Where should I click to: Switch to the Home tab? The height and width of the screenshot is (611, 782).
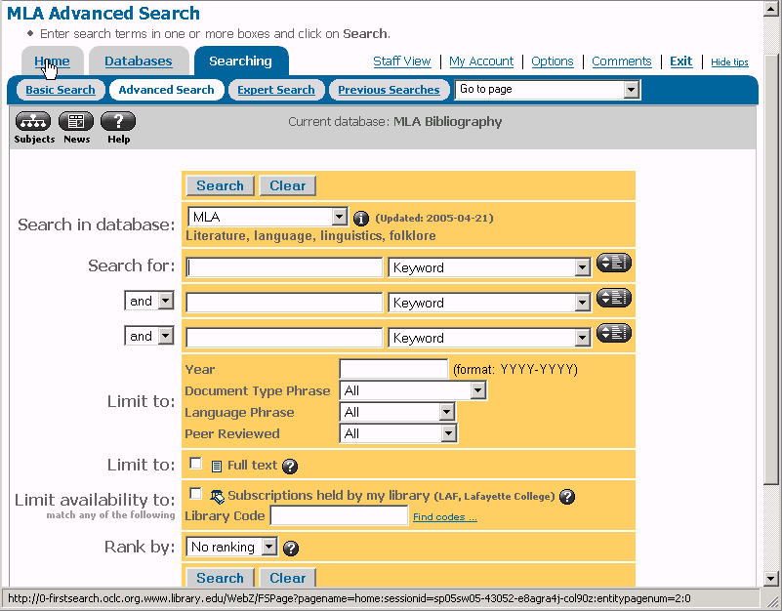tap(52, 61)
